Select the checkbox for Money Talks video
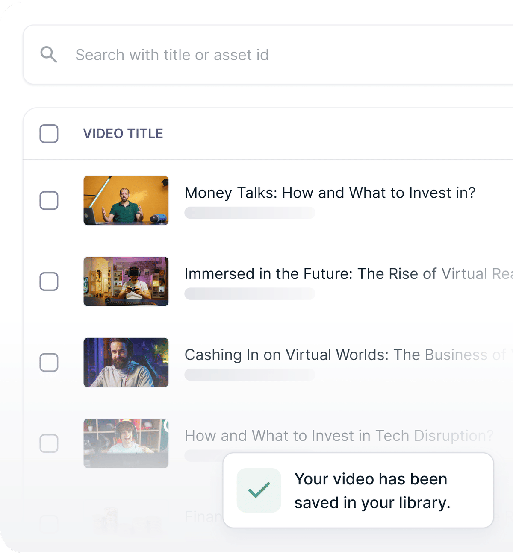 (49, 200)
